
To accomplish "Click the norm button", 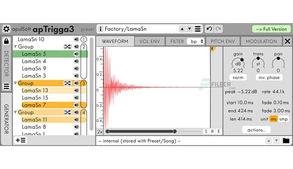I will pyautogui.click(x=238, y=78).
